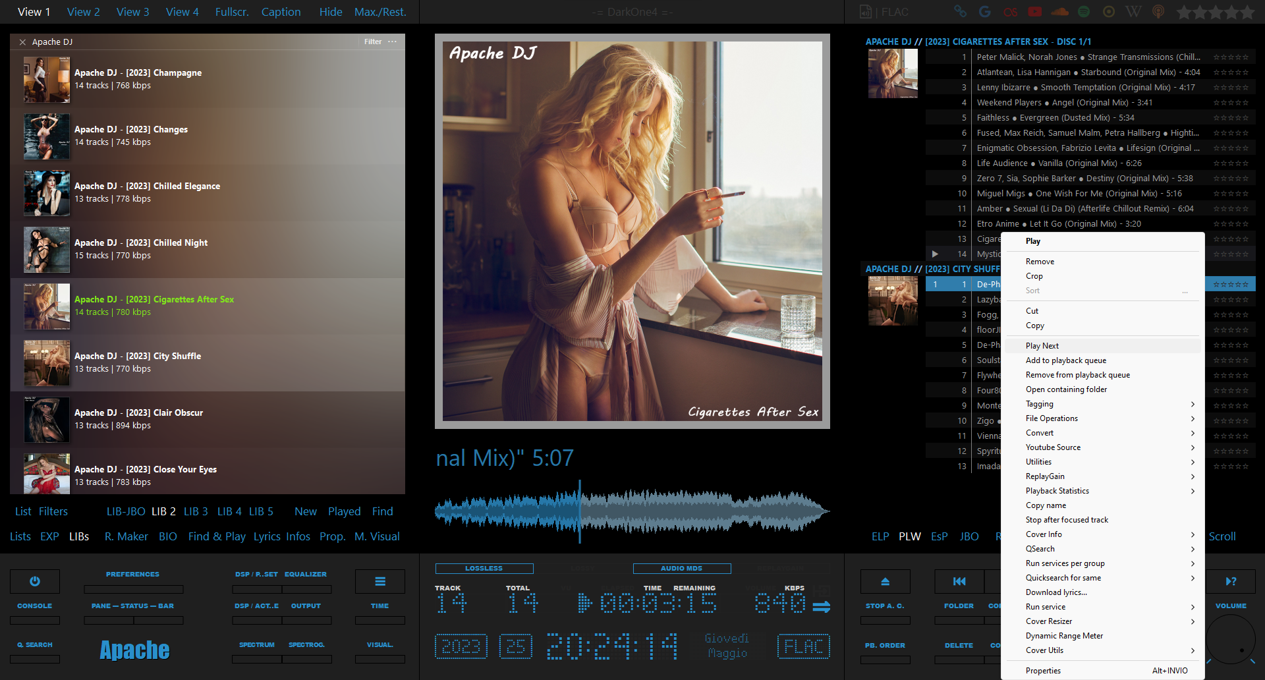Click the Filter button in library panel
This screenshot has height=680, width=1265.
click(373, 42)
